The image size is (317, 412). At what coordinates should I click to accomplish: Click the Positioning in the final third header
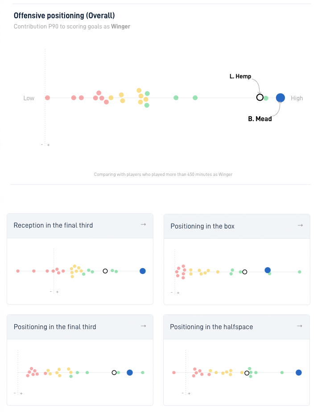(x=80, y=327)
